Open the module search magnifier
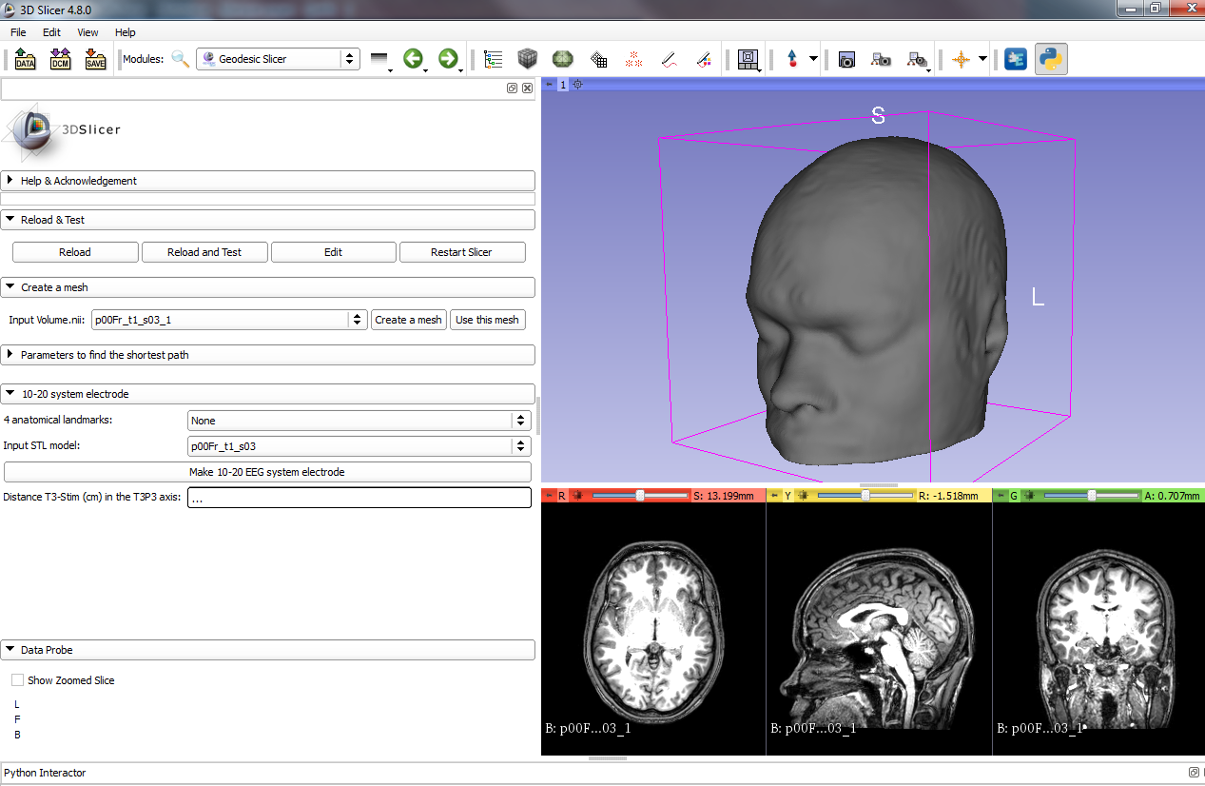The height and width of the screenshot is (786, 1205). (x=180, y=59)
